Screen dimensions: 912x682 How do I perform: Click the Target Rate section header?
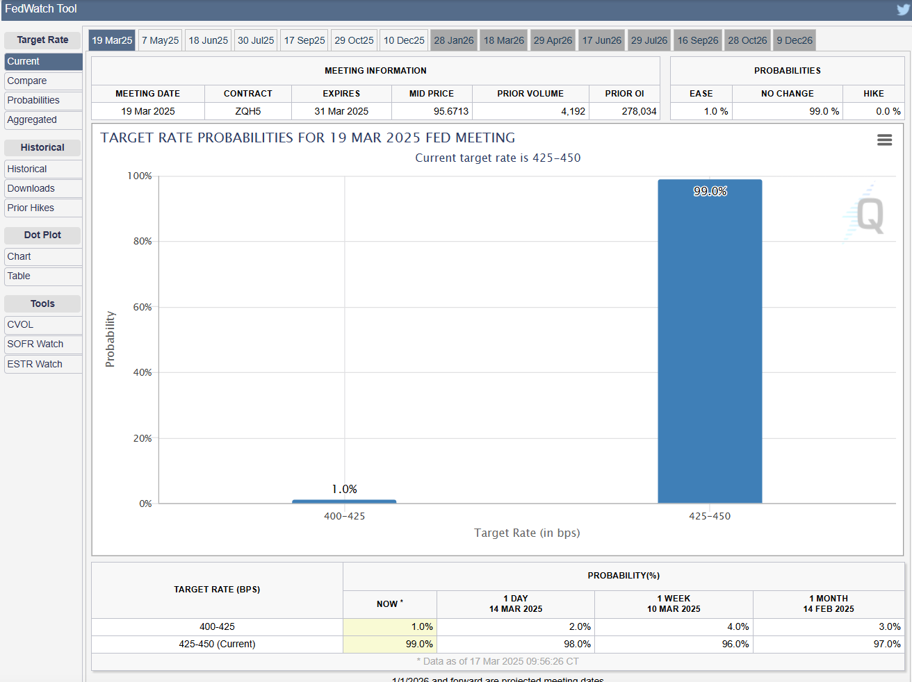click(x=42, y=40)
